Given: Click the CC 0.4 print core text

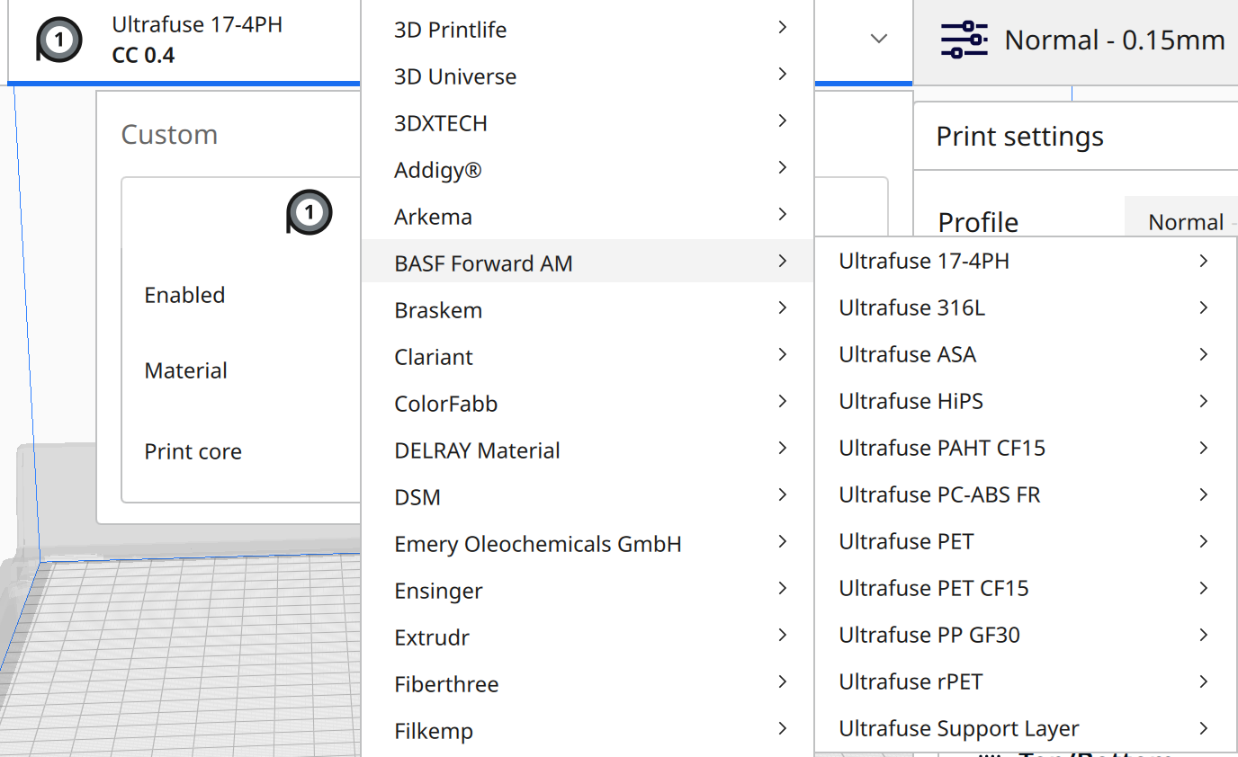Looking at the screenshot, I should 143,56.
